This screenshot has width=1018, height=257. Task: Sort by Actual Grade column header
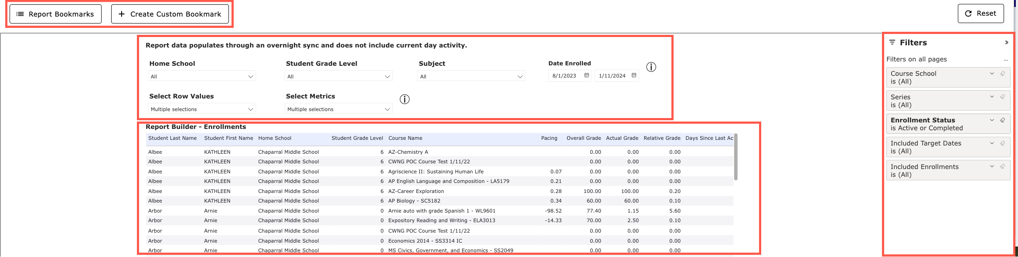[x=622, y=138]
